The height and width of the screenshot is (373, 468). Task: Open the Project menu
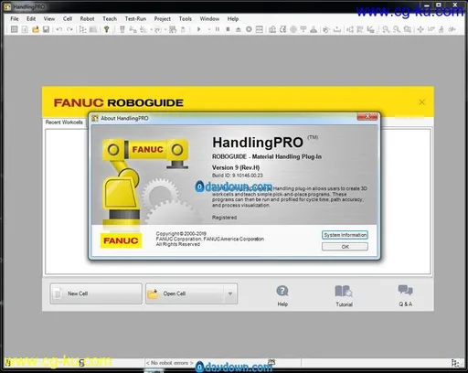tap(163, 18)
